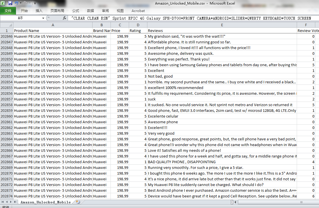Select review 'BAD QUALITY PHONE , DISAPPOINTING'
This screenshot has width=319, height=208.
pyautogui.click(x=222, y=162)
